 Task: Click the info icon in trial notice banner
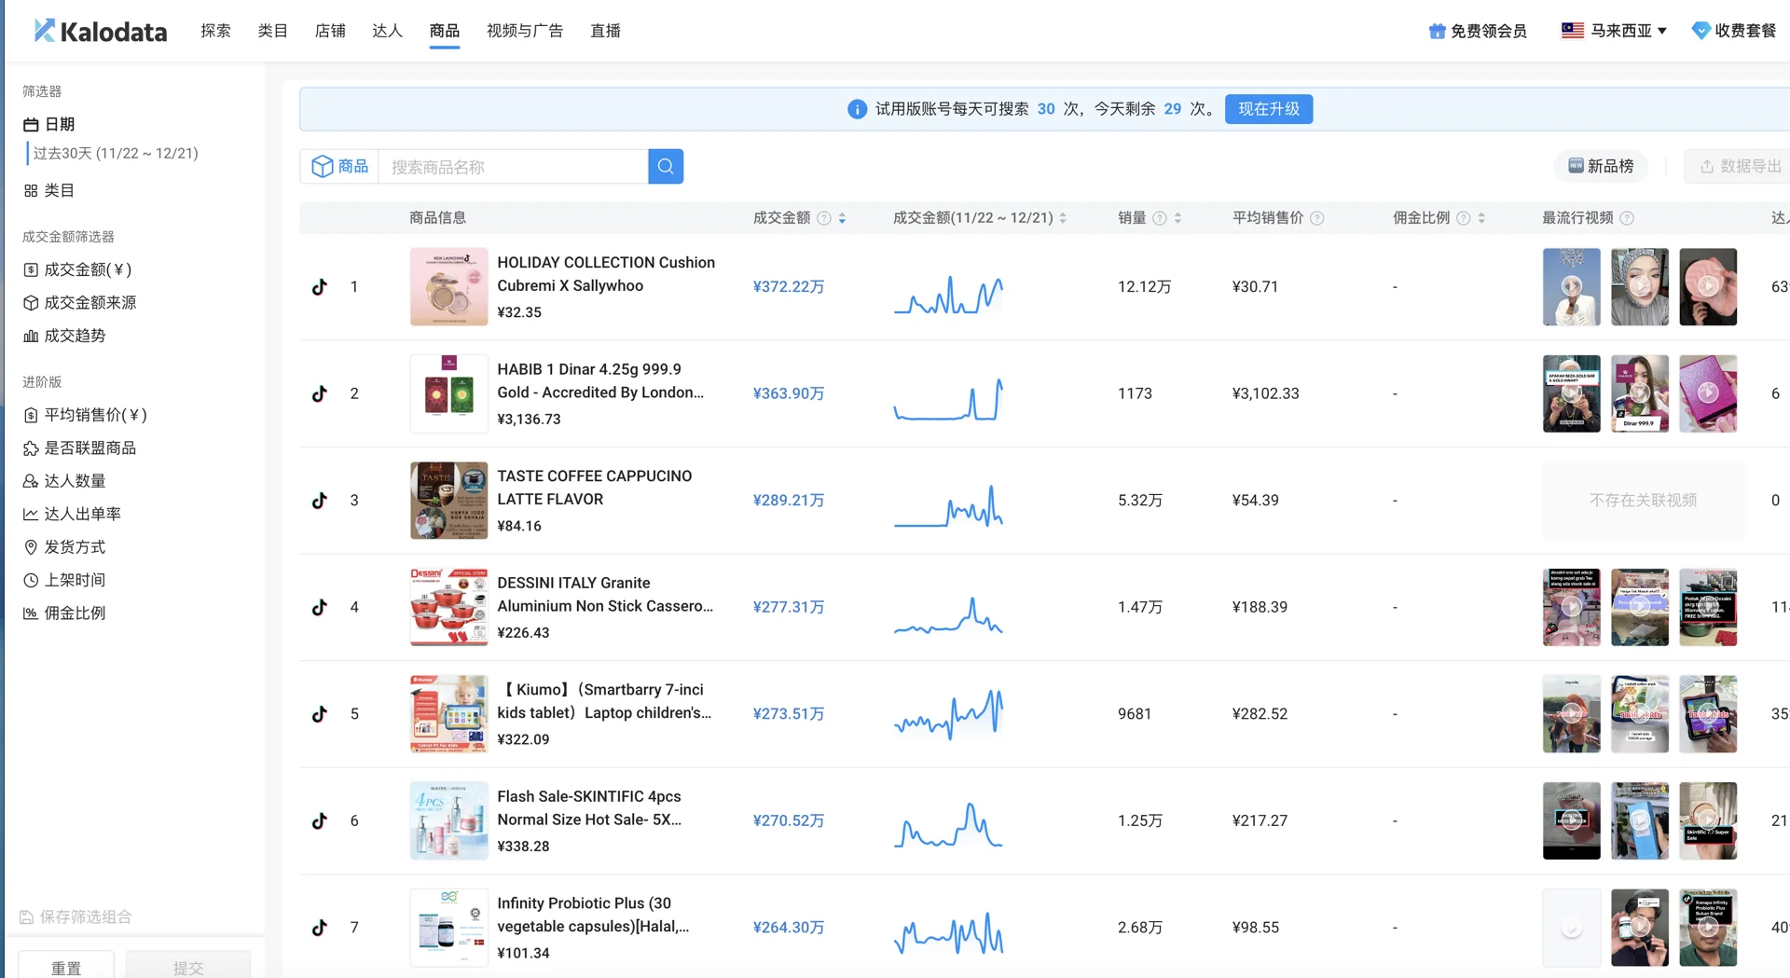point(857,109)
